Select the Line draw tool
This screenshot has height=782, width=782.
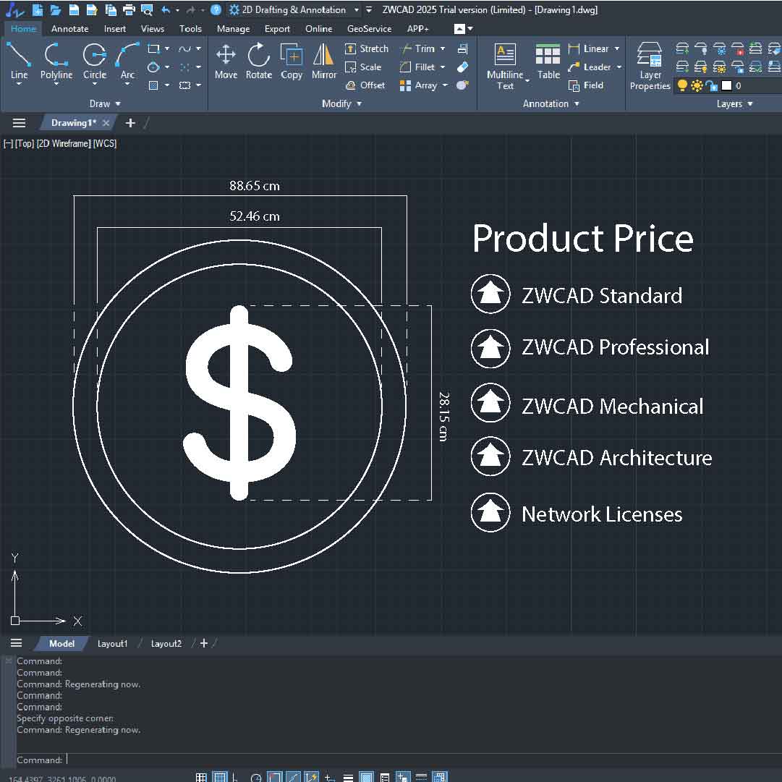(19, 61)
